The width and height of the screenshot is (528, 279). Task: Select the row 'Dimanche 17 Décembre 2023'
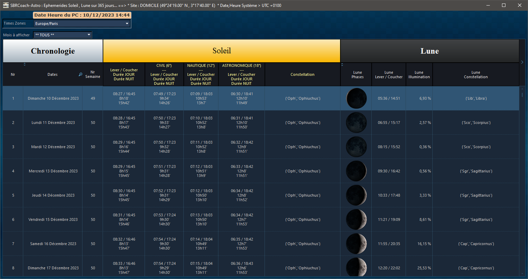coord(261,266)
